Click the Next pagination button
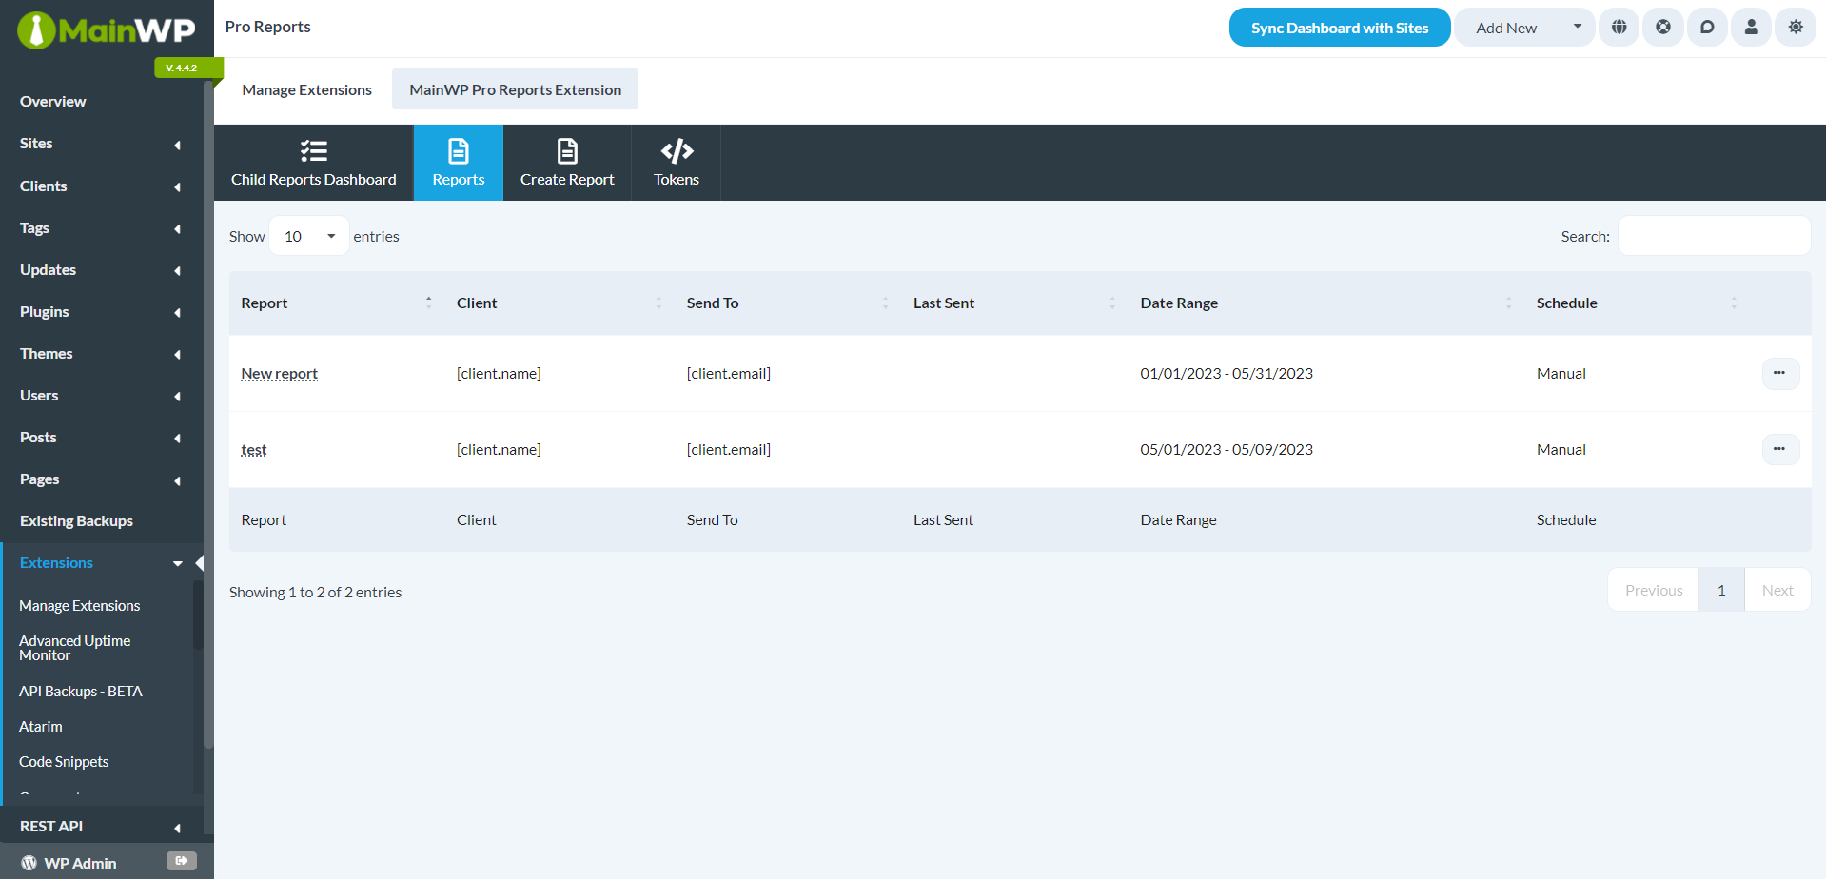This screenshot has width=1826, height=879. [1777, 590]
